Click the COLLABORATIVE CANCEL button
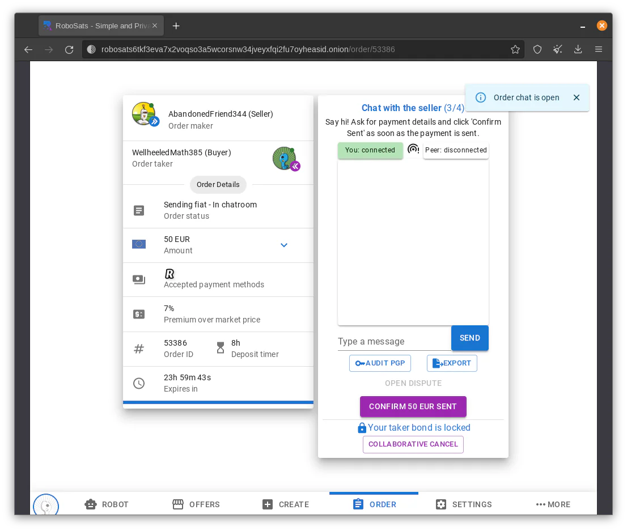627x531 pixels. [413, 444]
